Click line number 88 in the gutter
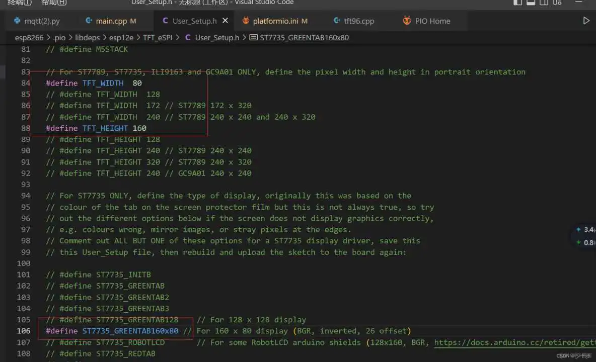Screen dimensions: 596x362 [26, 128]
